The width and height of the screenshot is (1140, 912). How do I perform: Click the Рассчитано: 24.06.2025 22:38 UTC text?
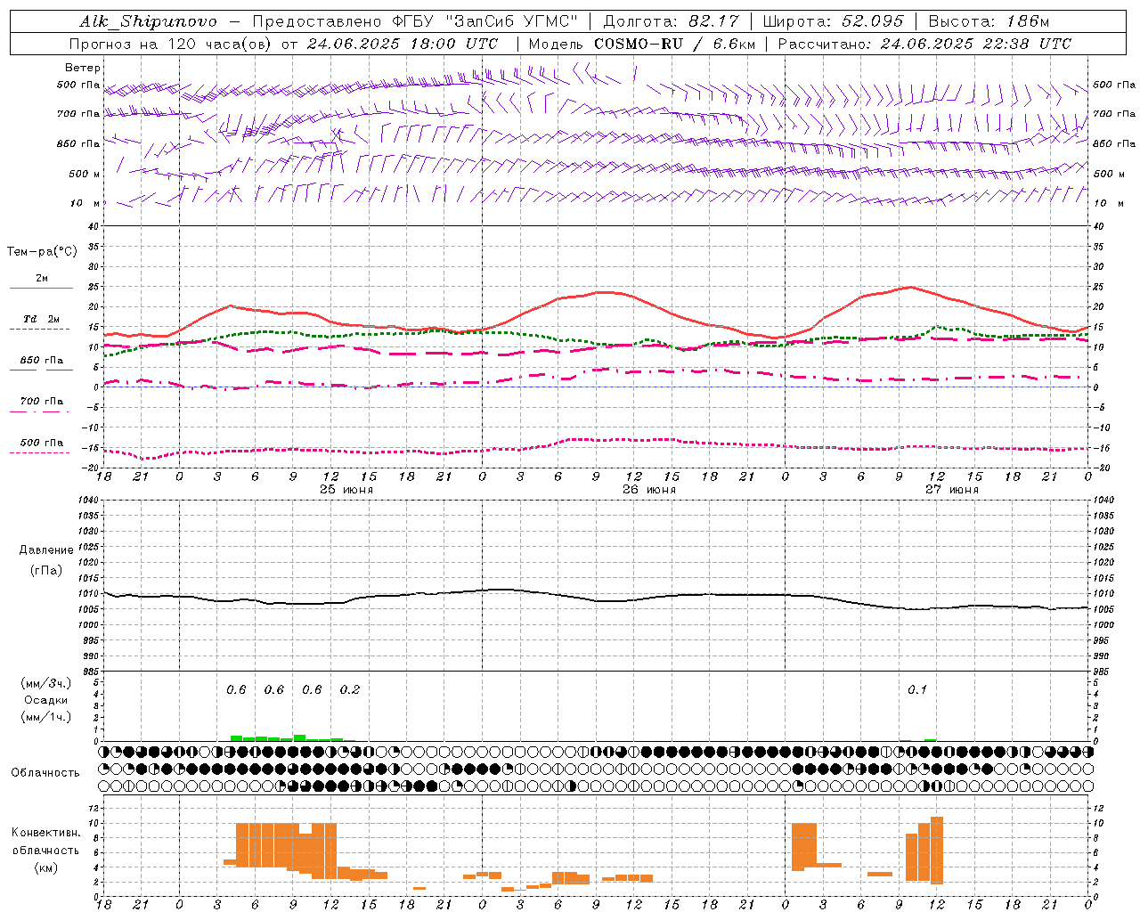click(x=924, y=44)
